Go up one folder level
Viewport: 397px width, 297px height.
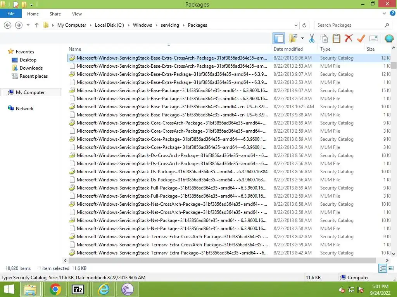[37, 25]
